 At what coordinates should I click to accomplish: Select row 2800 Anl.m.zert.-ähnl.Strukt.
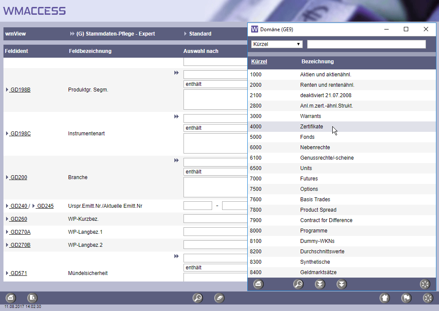pyautogui.click(x=342, y=106)
